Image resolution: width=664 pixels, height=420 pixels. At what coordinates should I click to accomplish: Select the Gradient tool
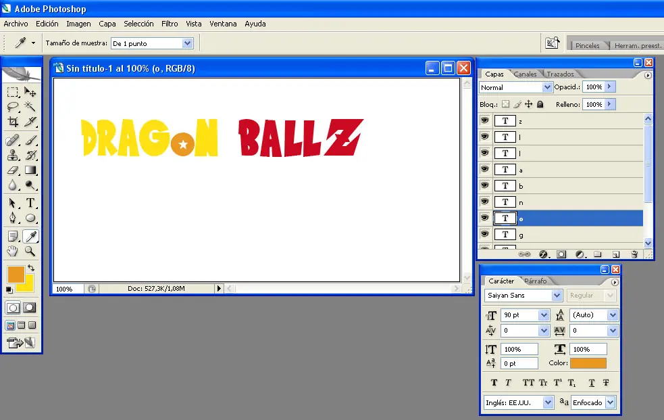tap(30, 170)
